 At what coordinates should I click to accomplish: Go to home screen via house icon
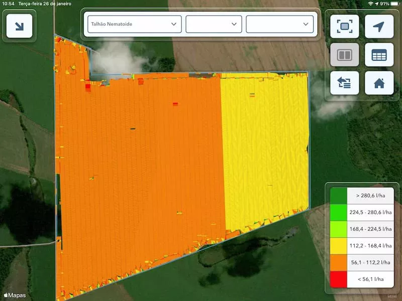pyautogui.click(x=379, y=83)
